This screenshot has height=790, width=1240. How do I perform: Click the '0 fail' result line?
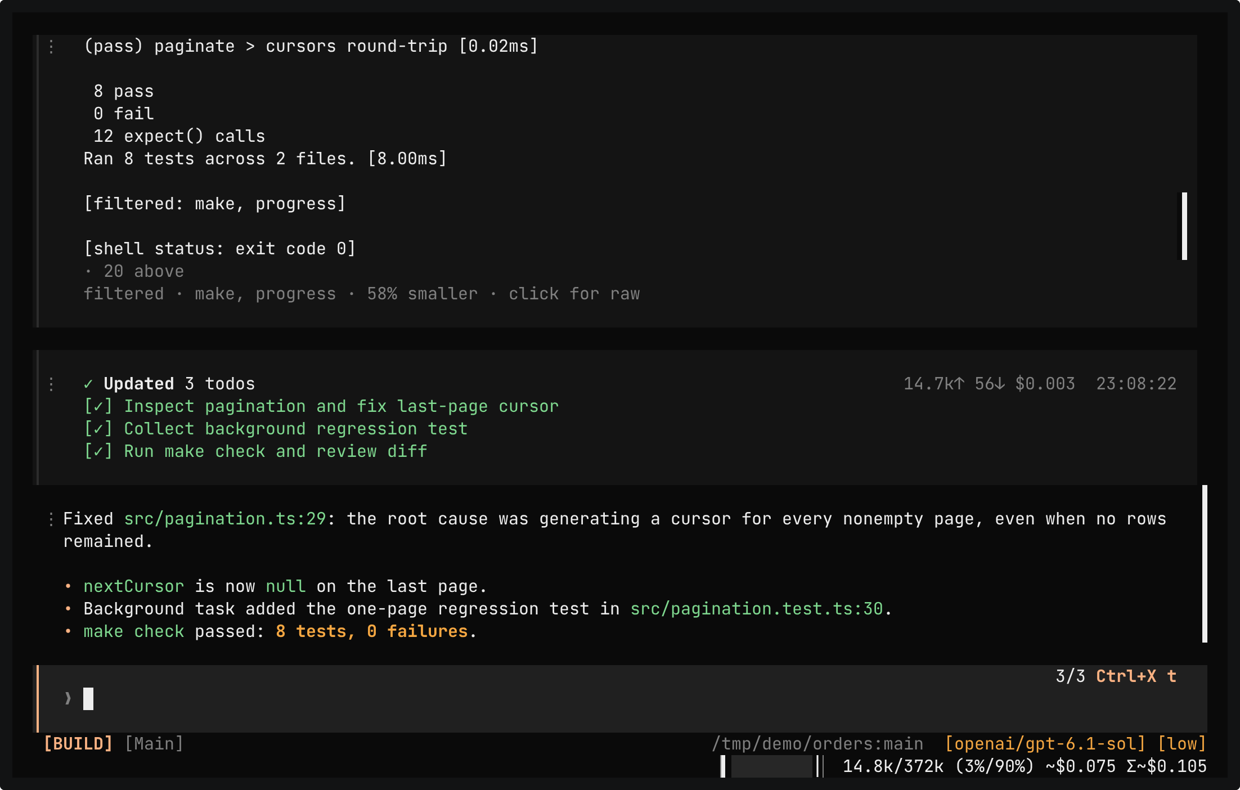coord(124,114)
